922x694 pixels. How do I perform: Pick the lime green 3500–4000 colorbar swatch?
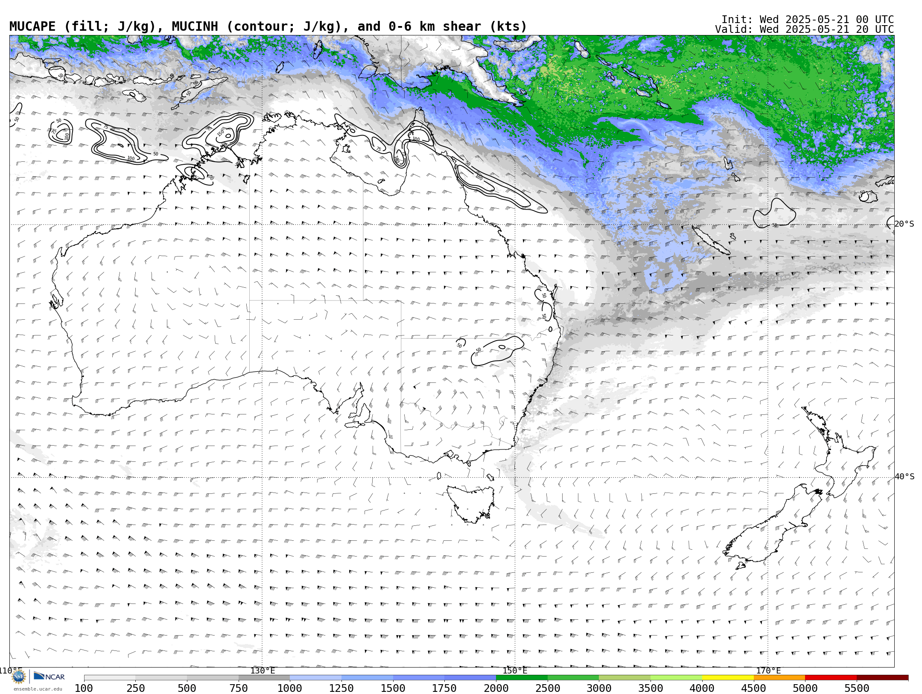tap(676, 678)
